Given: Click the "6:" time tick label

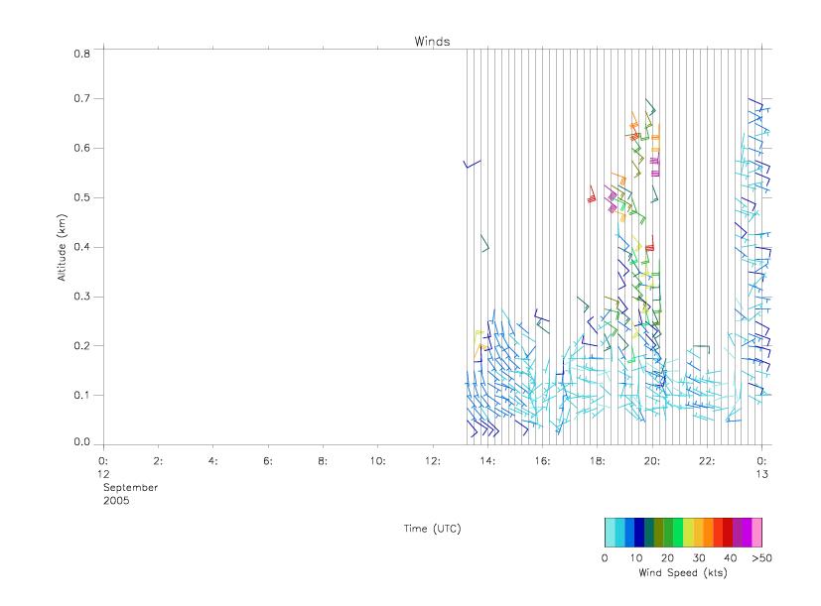Looking at the screenshot, I should coord(268,461).
